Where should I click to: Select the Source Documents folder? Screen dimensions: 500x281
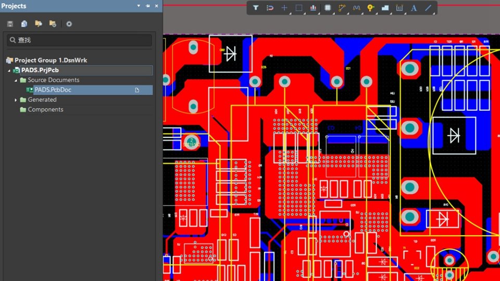coord(53,80)
